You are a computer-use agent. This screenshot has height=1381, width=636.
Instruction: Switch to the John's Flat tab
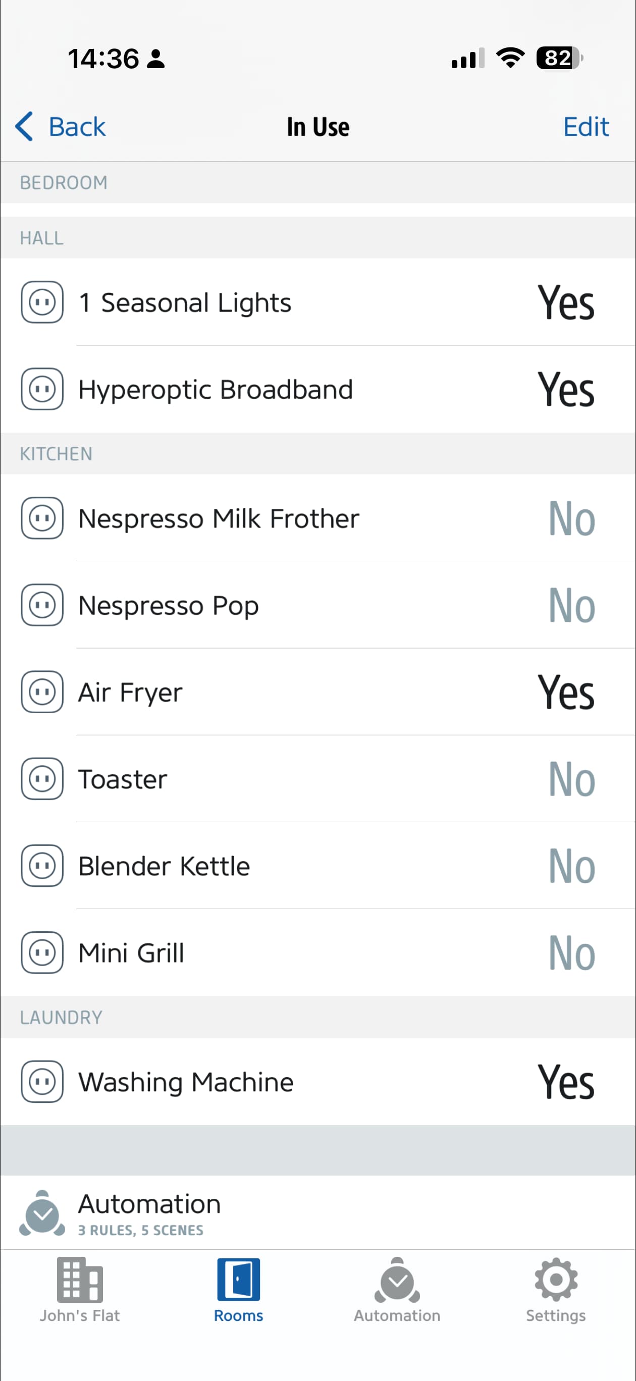coord(80,1289)
